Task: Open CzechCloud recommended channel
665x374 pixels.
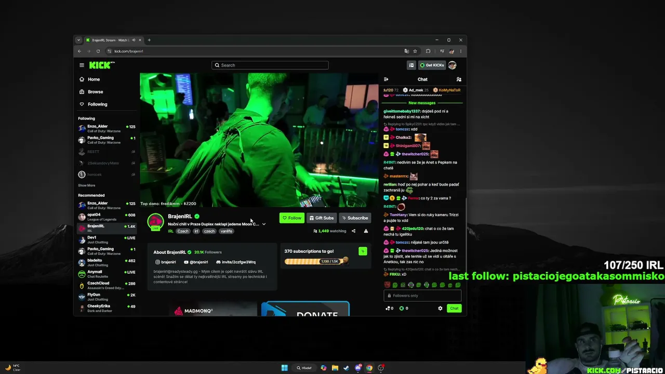Action: point(107,285)
